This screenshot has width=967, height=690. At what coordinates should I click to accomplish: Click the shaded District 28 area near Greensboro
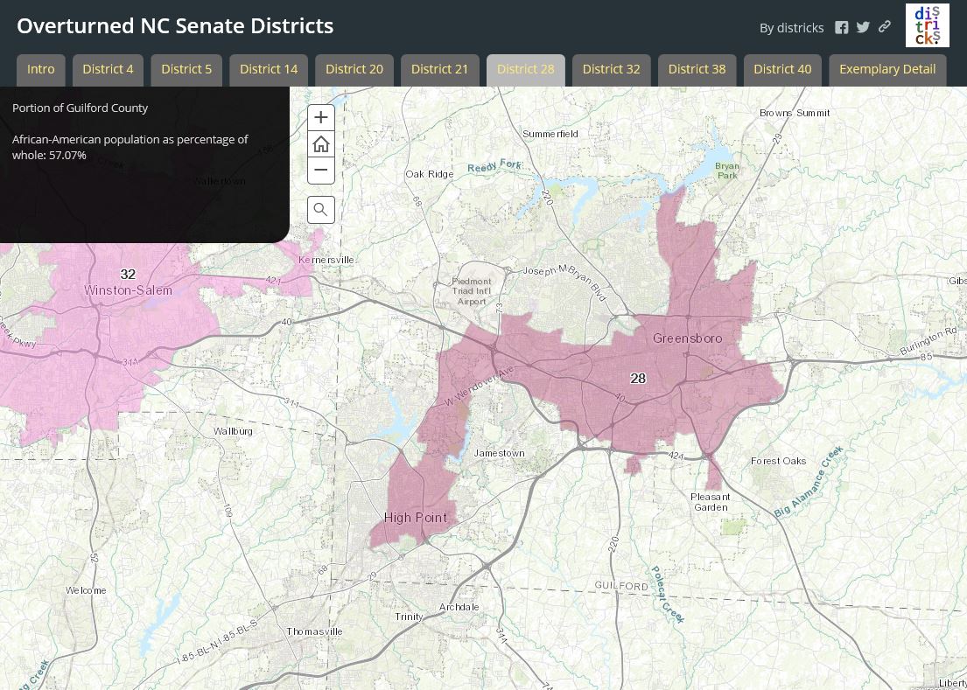[x=639, y=379]
